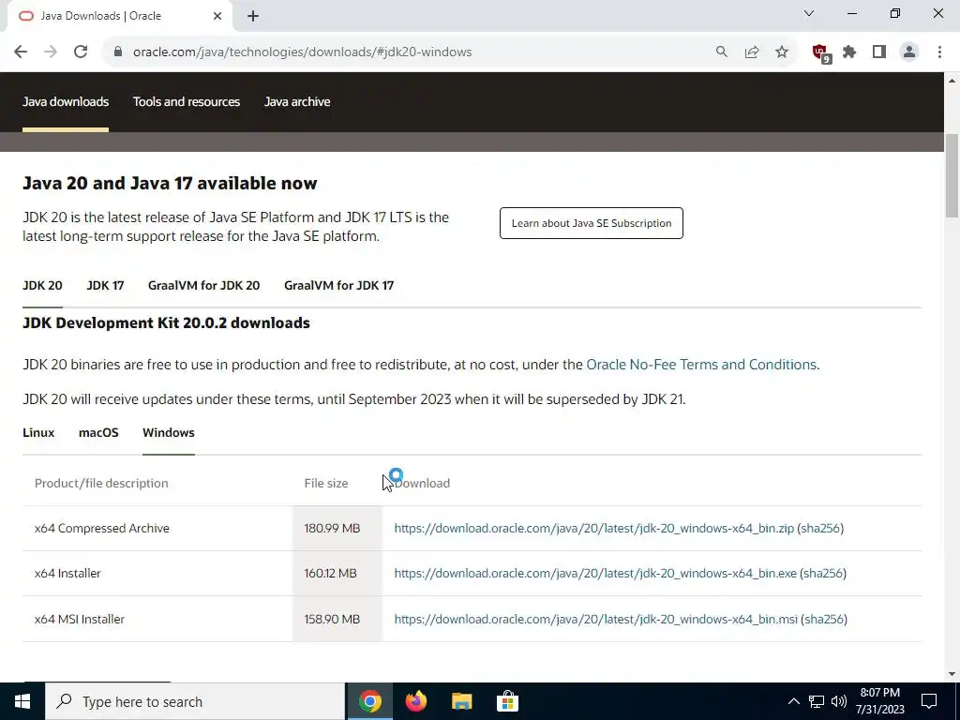Switch to the JDK 17 tab
The width and height of the screenshot is (960, 720).
[105, 285]
